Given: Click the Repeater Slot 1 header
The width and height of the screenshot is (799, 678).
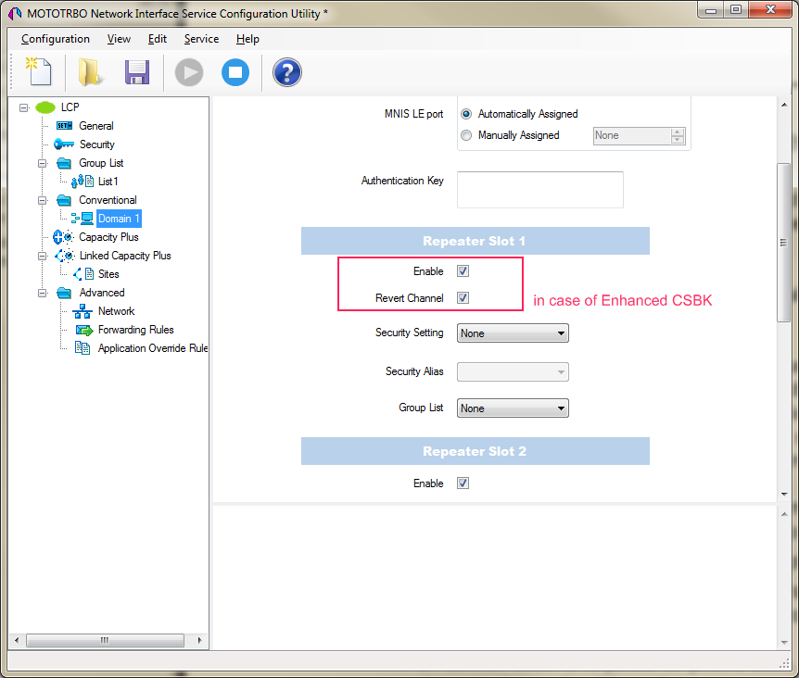Looking at the screenshot, I should click(475, 241).
